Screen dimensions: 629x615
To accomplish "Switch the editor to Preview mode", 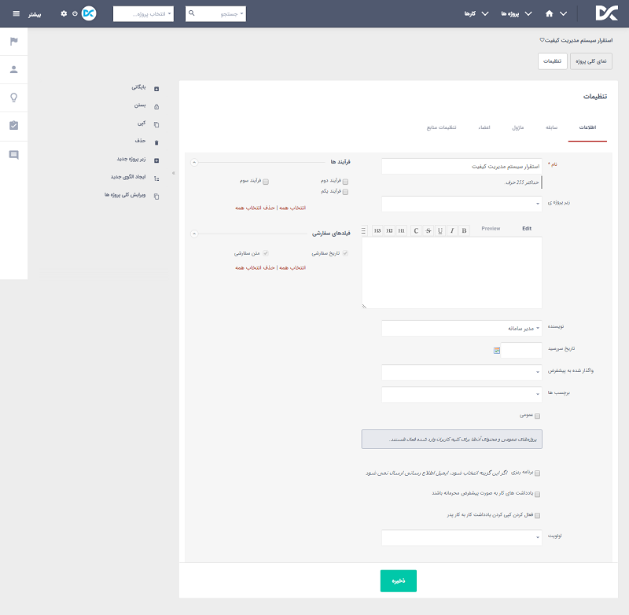I will (x=491, y=228).
